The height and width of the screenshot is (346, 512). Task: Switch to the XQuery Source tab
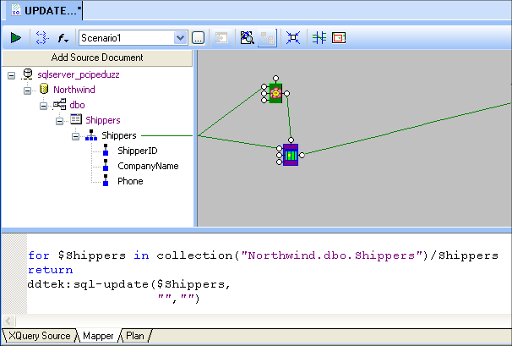click(39, 336)
